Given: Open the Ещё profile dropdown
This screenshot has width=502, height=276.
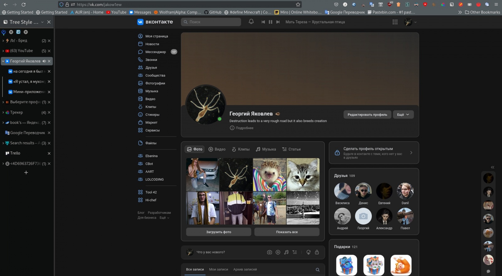Looking at the screenshot, I should [403, 114].
